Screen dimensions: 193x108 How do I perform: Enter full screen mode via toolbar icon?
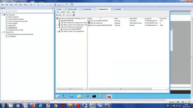(x=63, y=5)
